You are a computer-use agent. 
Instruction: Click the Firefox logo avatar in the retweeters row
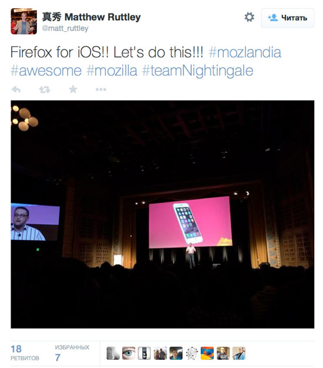click(207, 353)
